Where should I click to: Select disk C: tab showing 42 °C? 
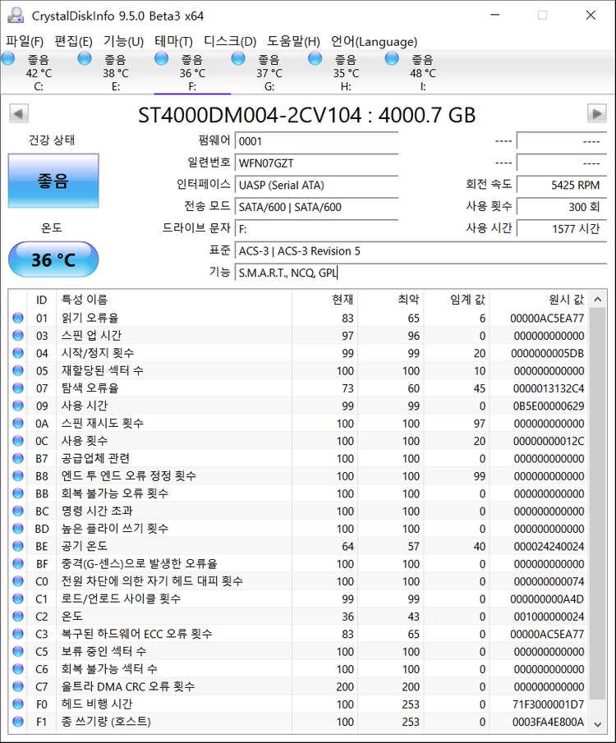tap(39, 73)
